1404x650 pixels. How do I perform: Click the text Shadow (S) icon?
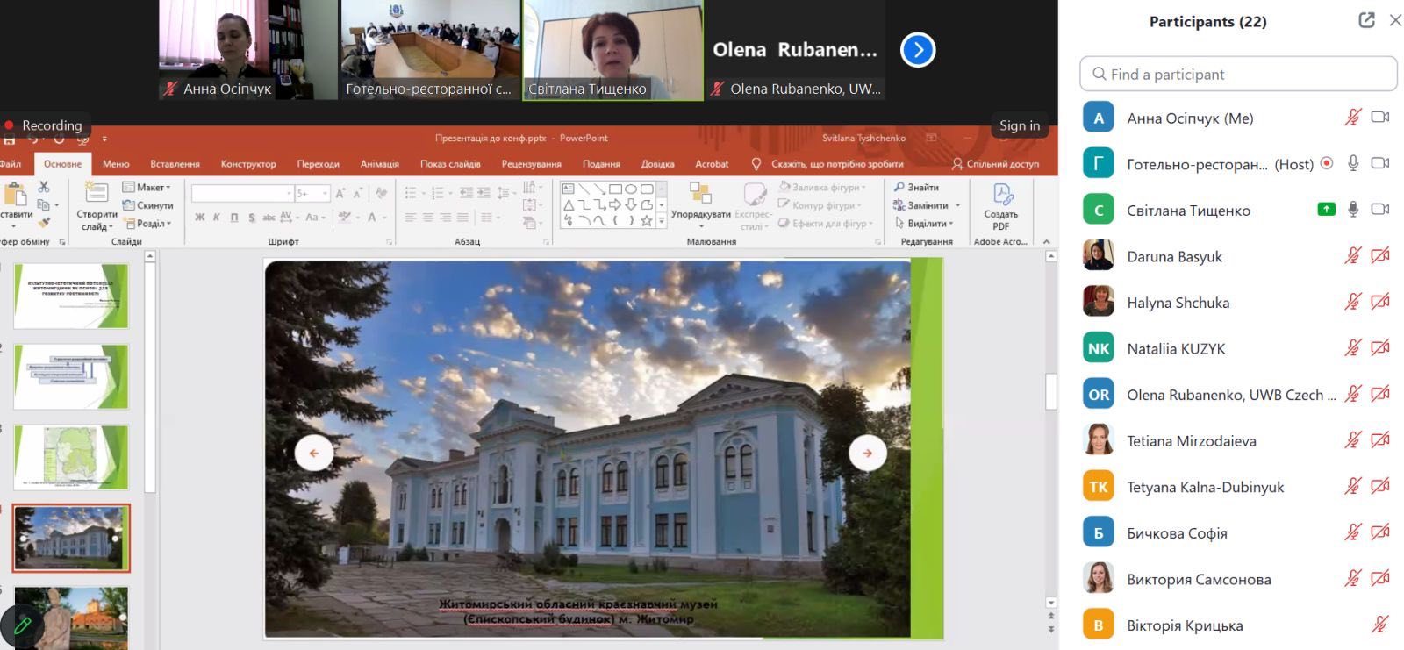click(x=252, y=218)
